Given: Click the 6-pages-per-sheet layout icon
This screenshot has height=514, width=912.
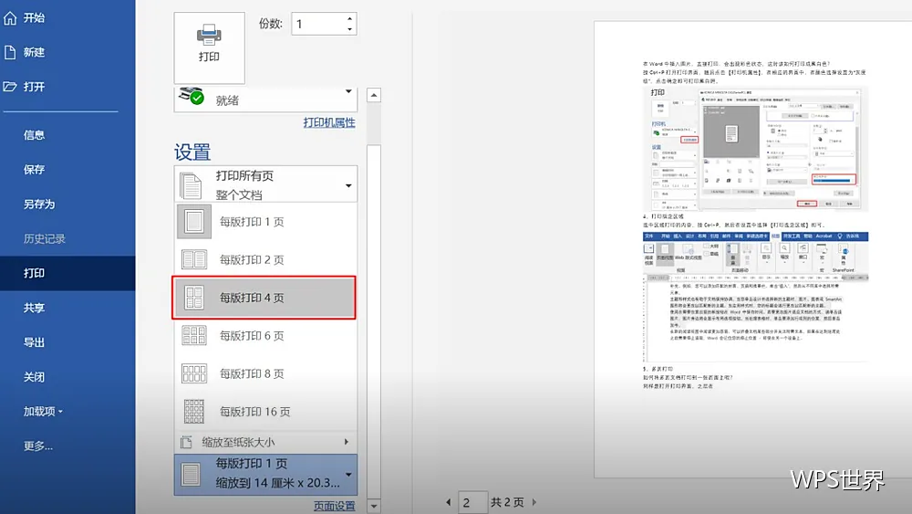Looking at the screenshot, I should point(194,336).
